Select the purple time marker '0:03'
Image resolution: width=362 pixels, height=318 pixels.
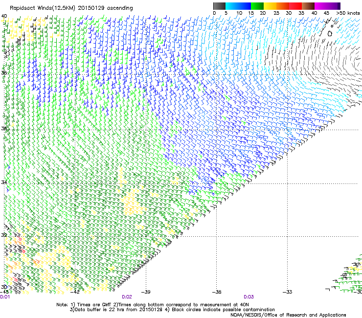249,297
